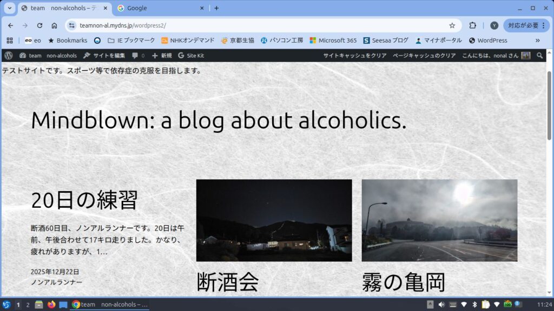The height and width of the screenshot is (311, 554).
Task: Open the 新規 menu in admin bar
Action: coord(162,56)
